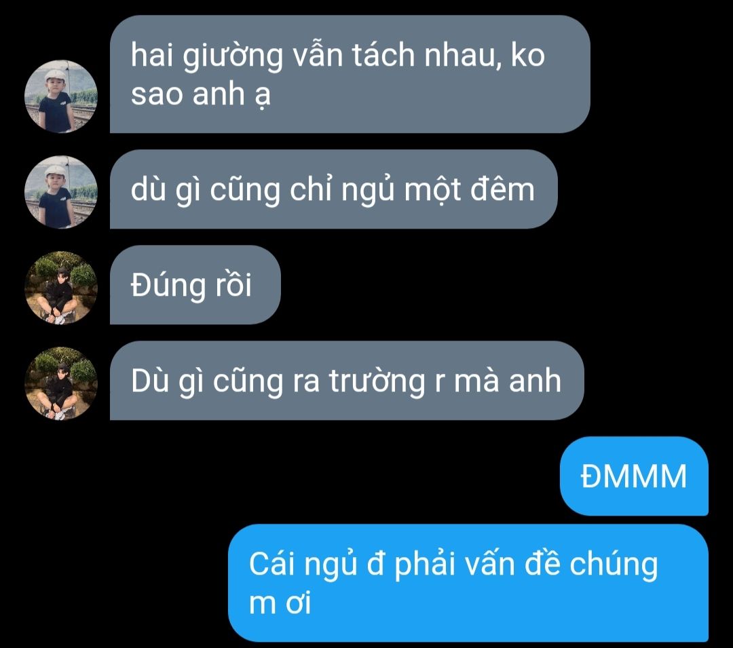Click the text line "m ơi" in blue bubble
733x648 pixels.
click(x=280, y=603)
